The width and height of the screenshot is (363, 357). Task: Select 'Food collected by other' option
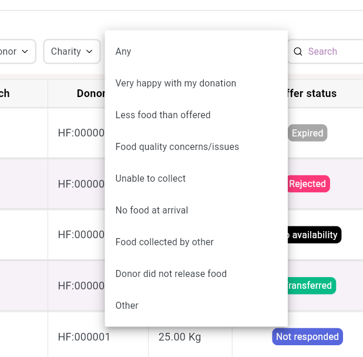tap(164, 242)
